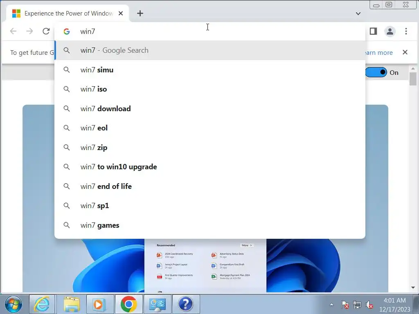Open Advertising Status Deck recommended file
The height and width of the screenshot is (314, 419).
pos(228,255)
